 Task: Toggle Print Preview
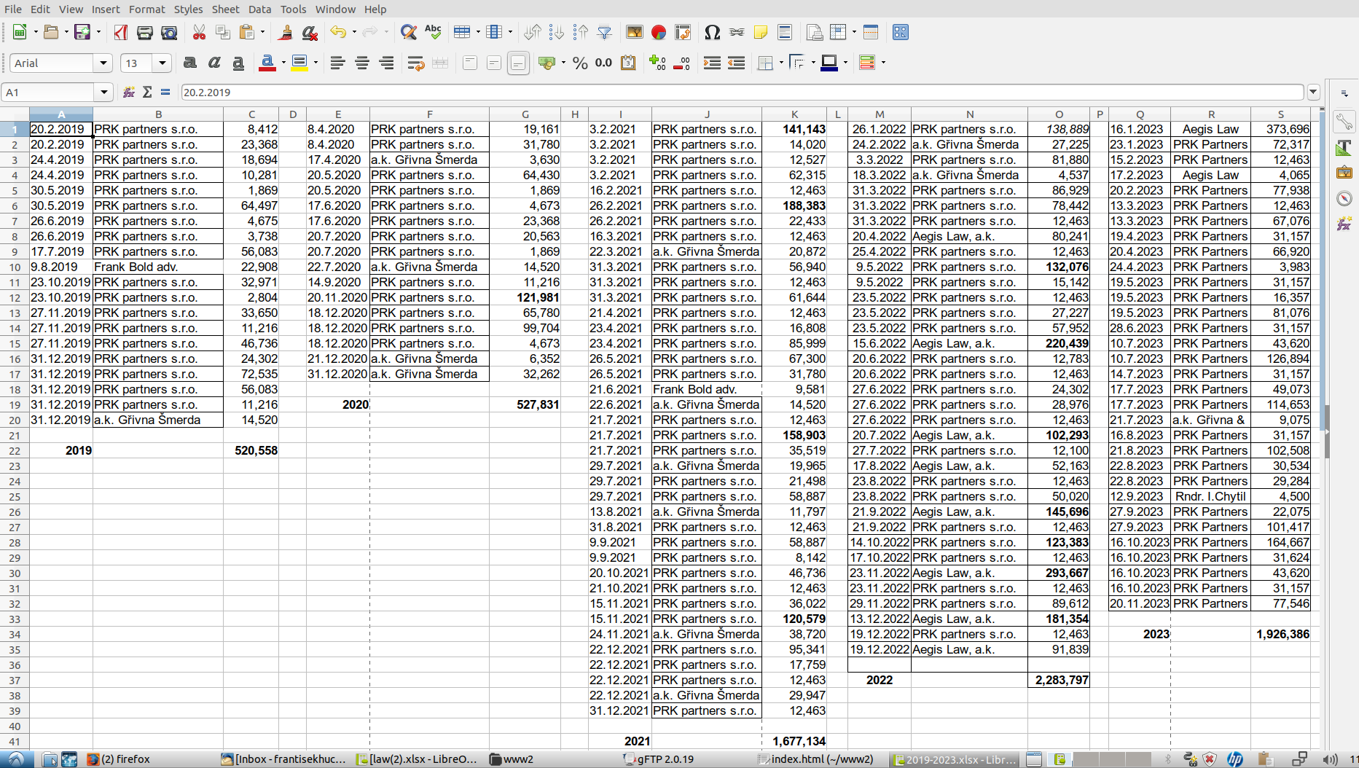point(169,32)
